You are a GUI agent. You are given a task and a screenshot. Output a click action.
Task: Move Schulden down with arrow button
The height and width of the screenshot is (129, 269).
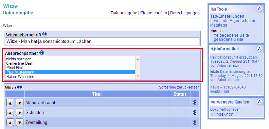point(20,113)
